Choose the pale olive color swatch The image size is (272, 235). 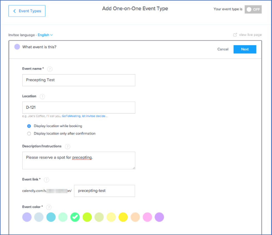99,217
